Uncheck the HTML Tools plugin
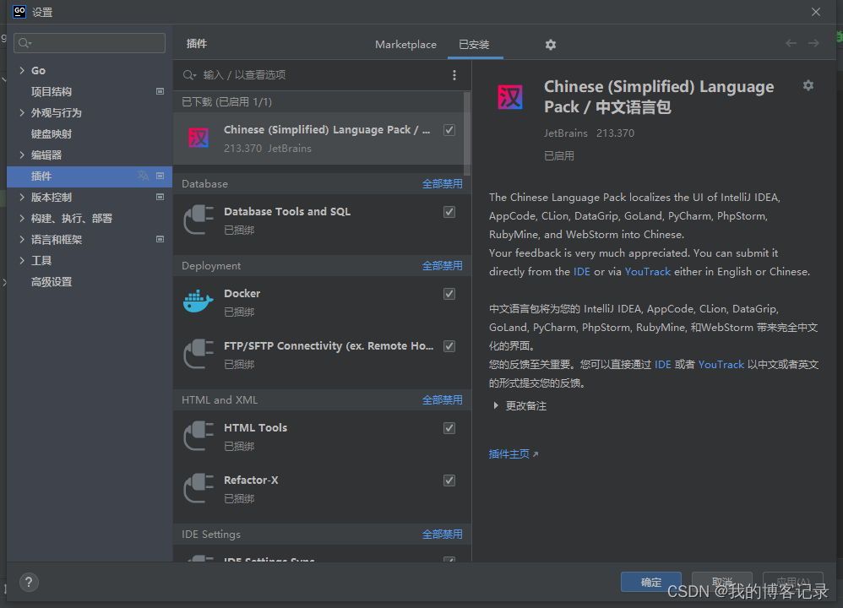 click(x=449, y=428)
